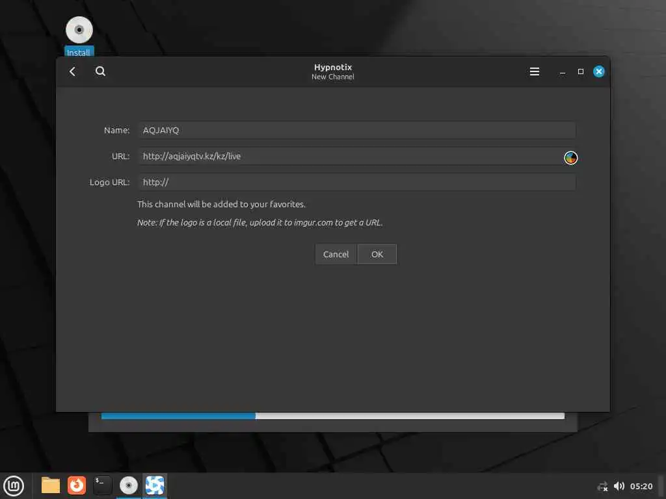Open the Hypnotix hamburger menu
Screen dimensions: 666x499
point(535,71)
